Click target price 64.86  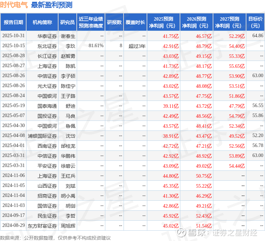pos(258,36)
